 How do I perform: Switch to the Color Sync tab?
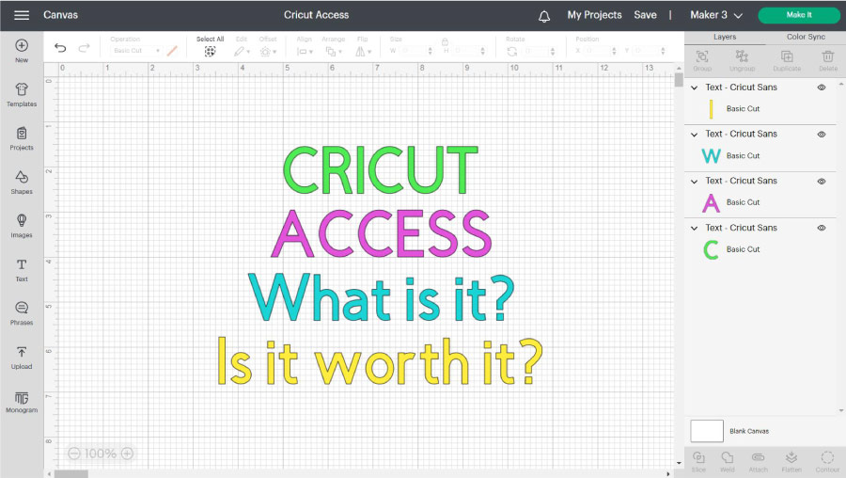point(805,37)
